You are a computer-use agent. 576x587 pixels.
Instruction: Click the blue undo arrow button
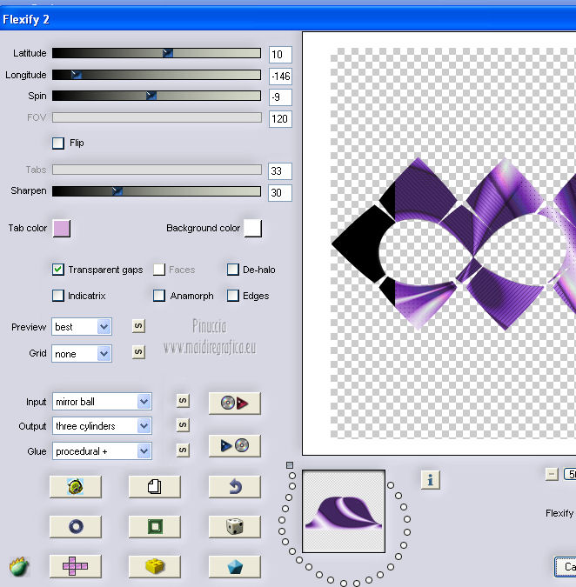(234, 487)
